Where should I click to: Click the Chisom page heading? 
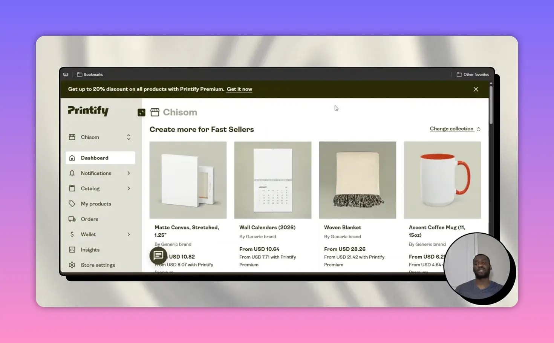point(180,112)
